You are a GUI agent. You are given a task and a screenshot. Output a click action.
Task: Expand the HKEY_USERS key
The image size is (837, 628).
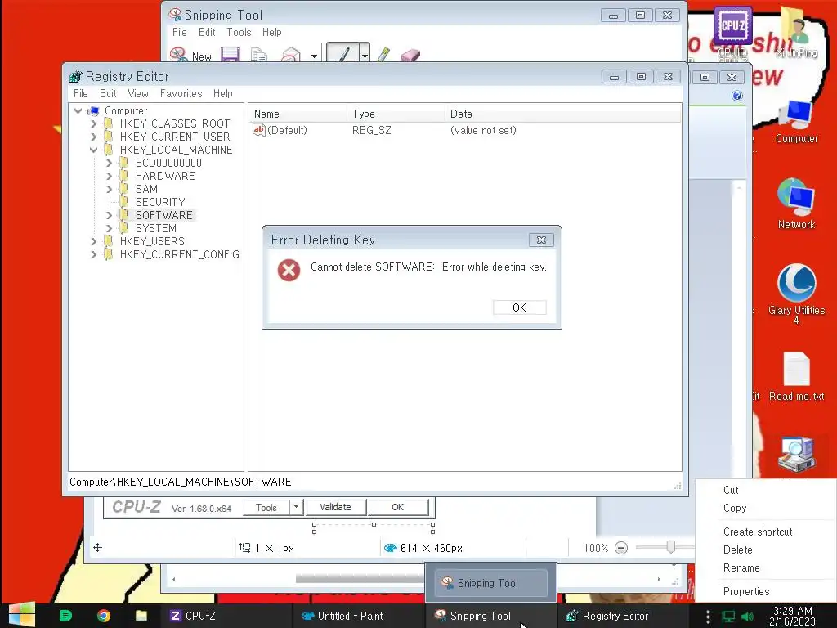(x=93, y=241)
